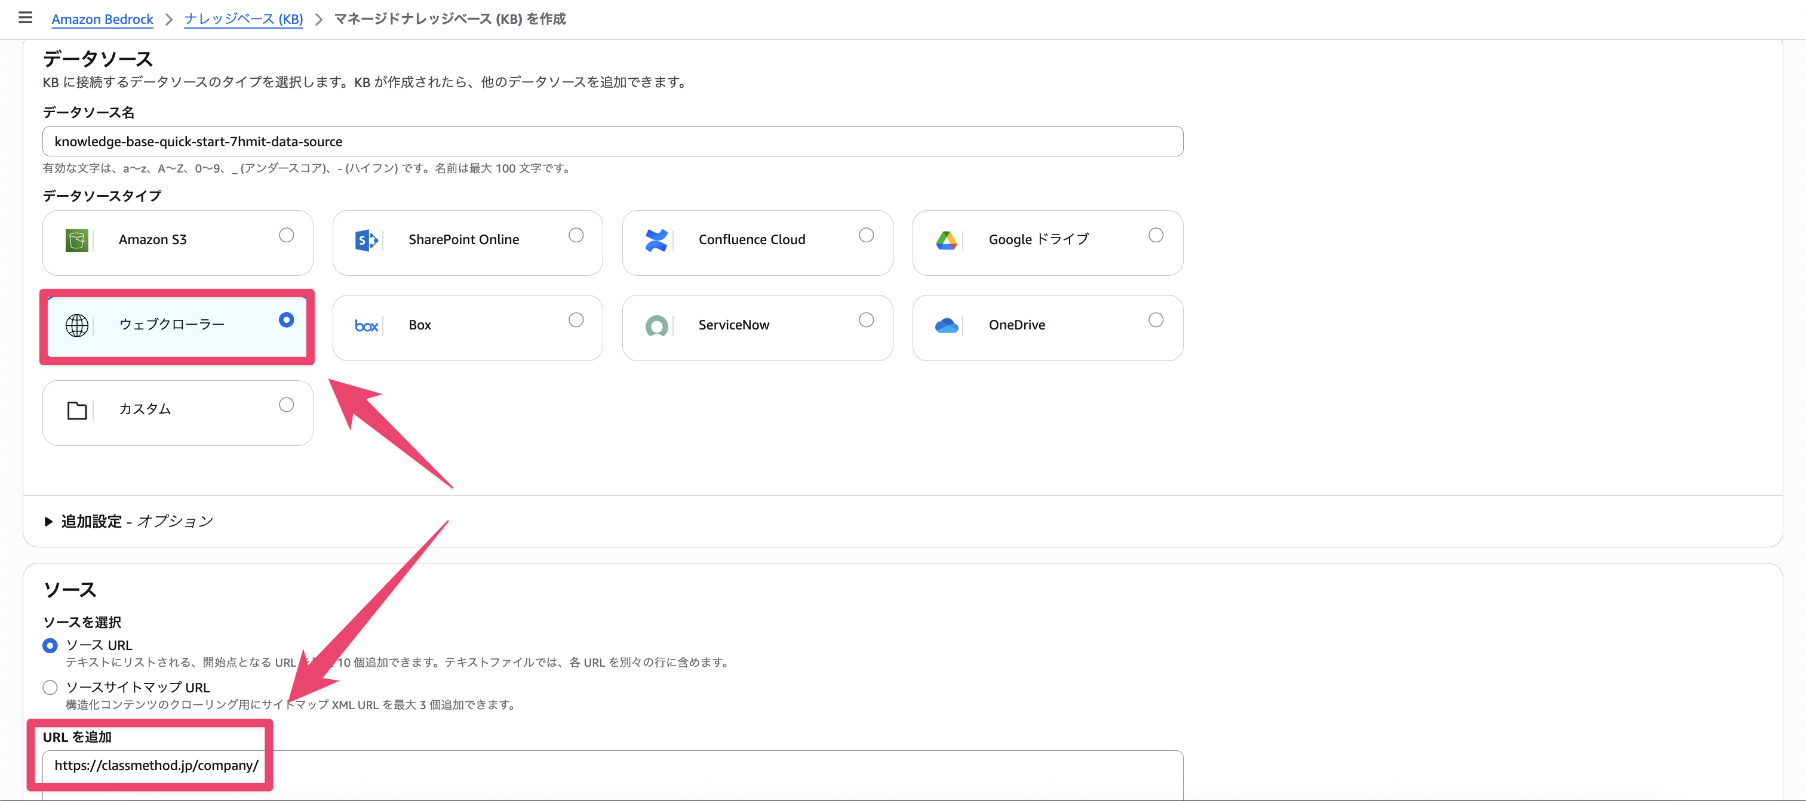Select the Amazon S3 radio button
Image resolution: width=1806 pixels, height=801 pixels.
pyautogui.click(x=286, y=235)
